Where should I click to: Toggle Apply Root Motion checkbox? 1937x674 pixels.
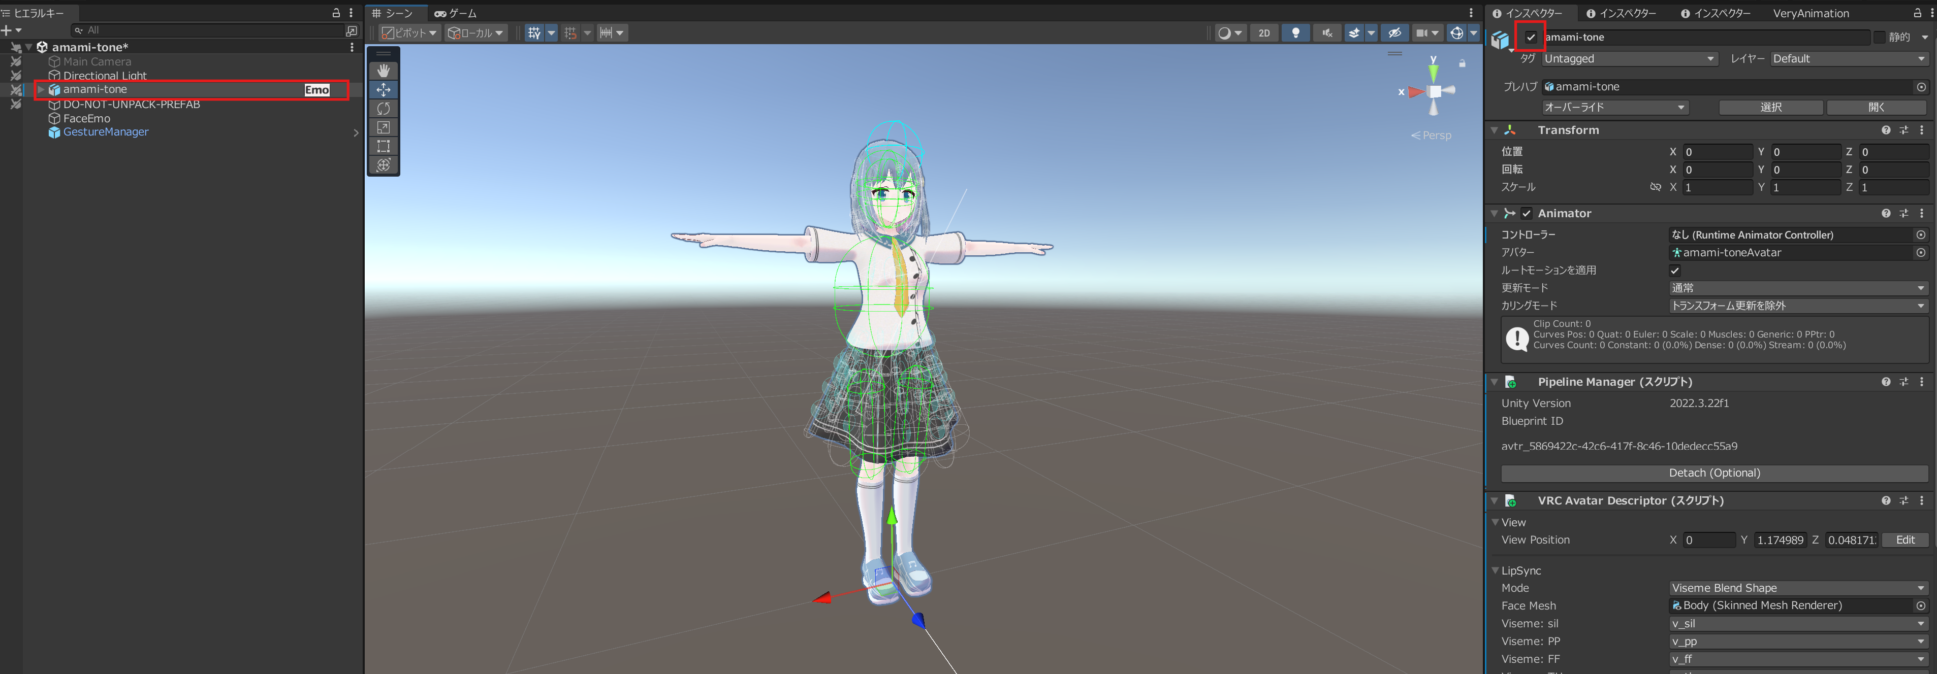click(x=1674, y=271)
